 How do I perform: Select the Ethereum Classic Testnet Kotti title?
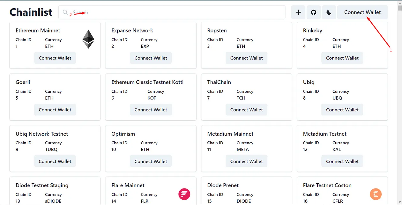147,82
